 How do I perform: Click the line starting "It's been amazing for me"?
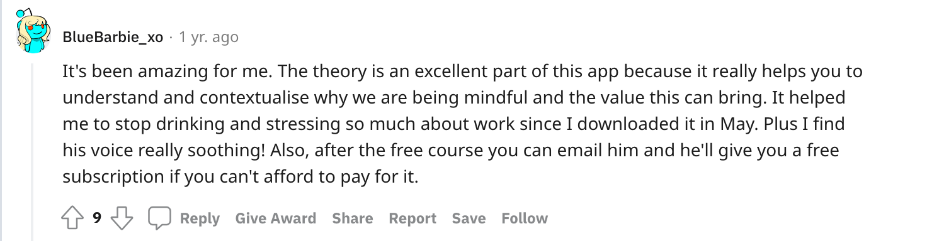(x=462, y=72)
